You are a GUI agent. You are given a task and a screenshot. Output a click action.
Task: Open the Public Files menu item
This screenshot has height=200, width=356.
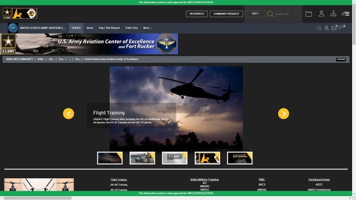tap(132, 28)
